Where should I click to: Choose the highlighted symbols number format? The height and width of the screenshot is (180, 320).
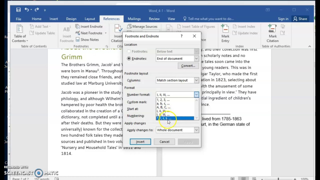pos(175,118)
